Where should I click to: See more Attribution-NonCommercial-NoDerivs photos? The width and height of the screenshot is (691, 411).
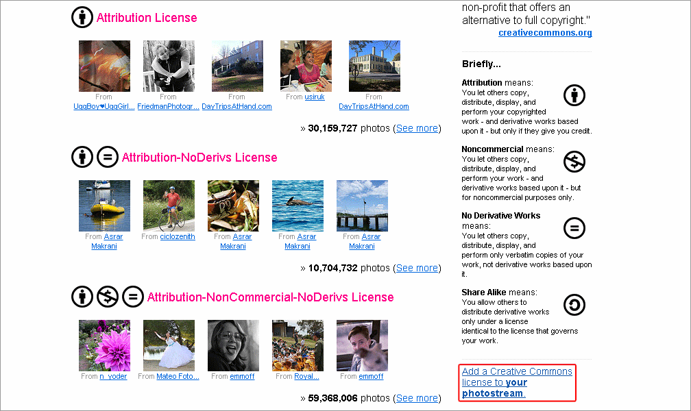(x=417, y=398)
